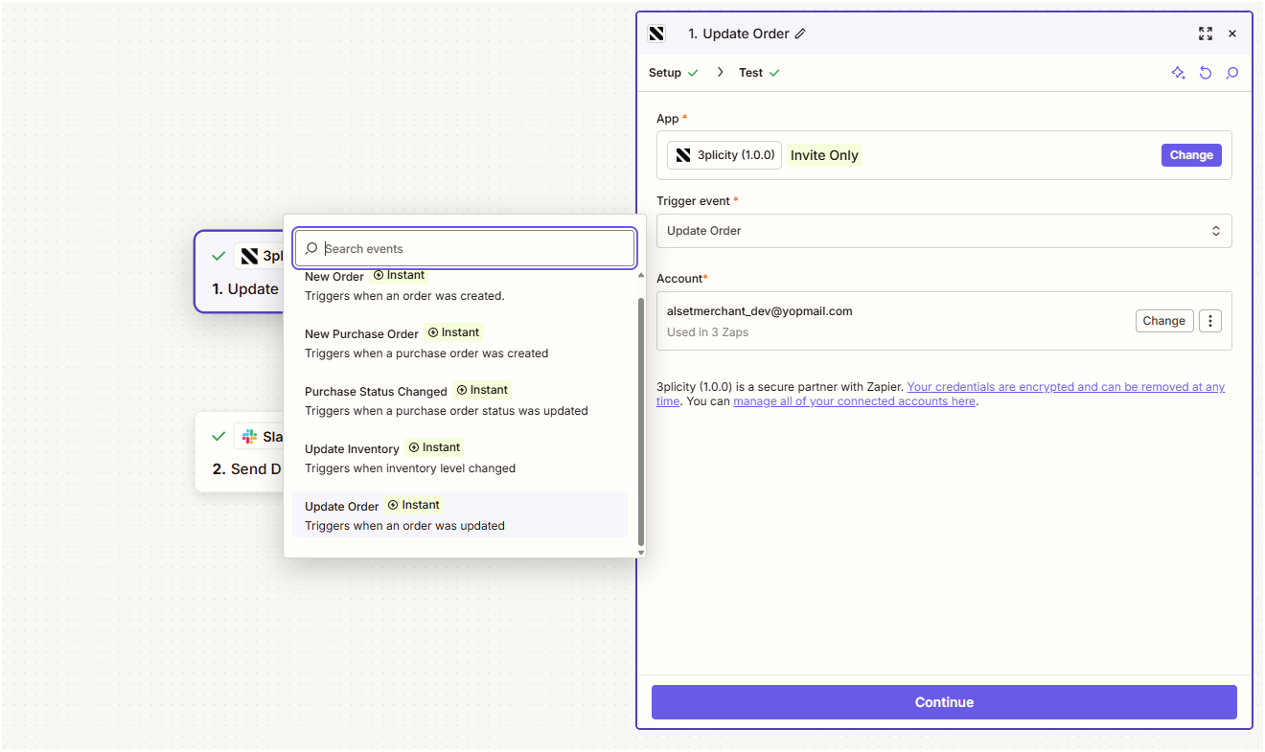Focus the Search events field

(465, 249)
